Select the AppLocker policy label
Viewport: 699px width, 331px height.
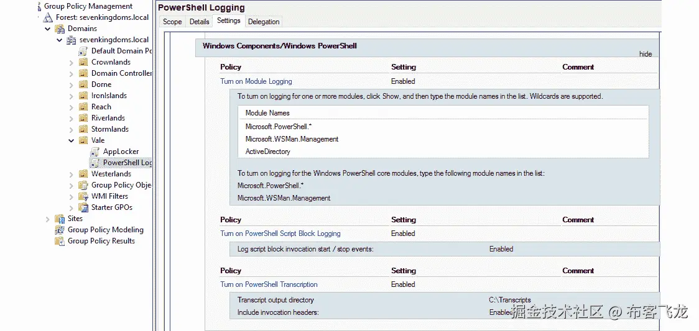[121, 152]
